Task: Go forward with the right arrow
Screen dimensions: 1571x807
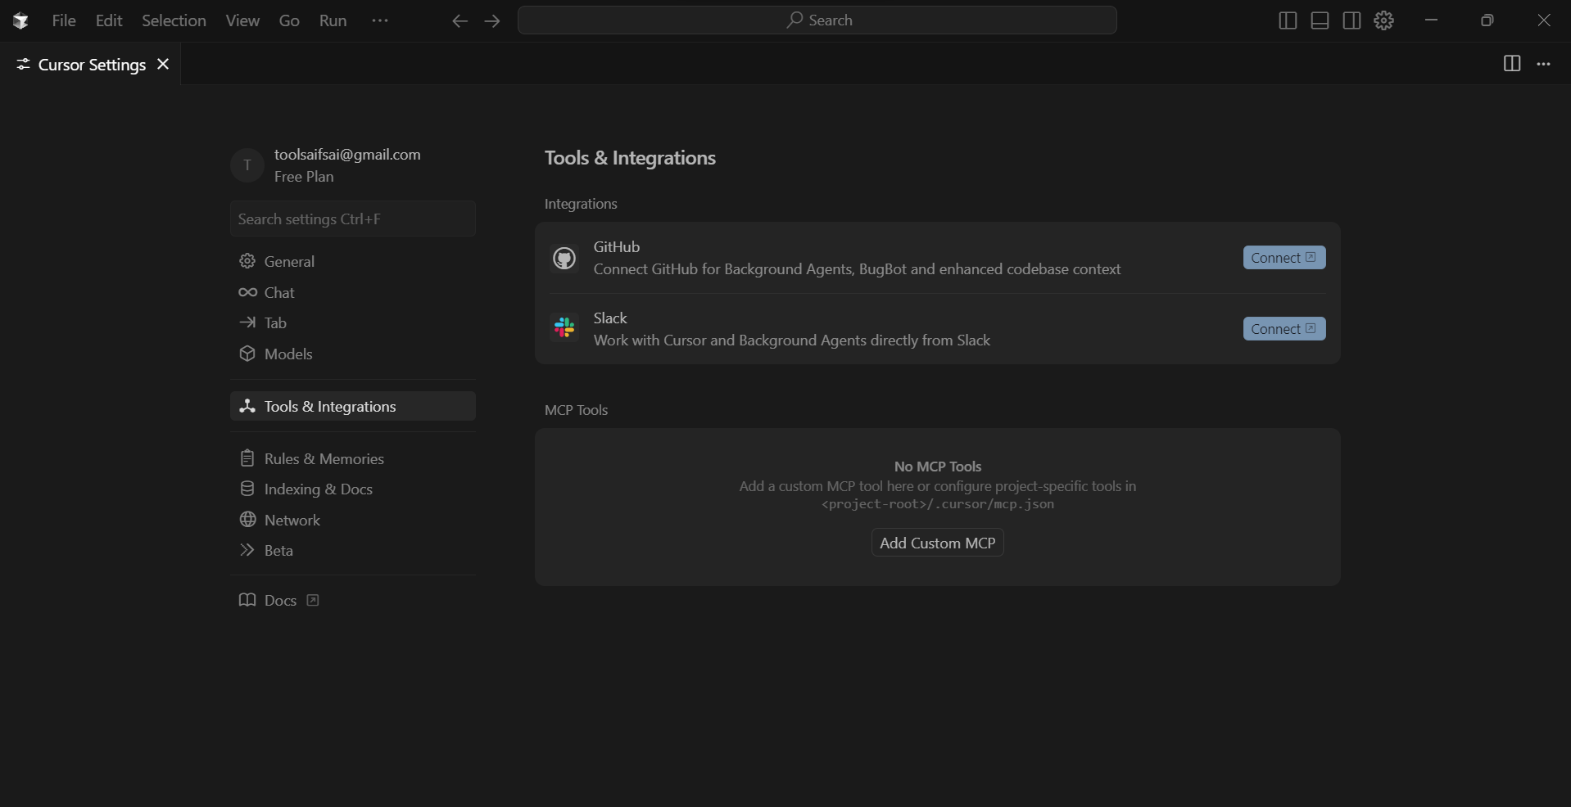Action: 492,21
